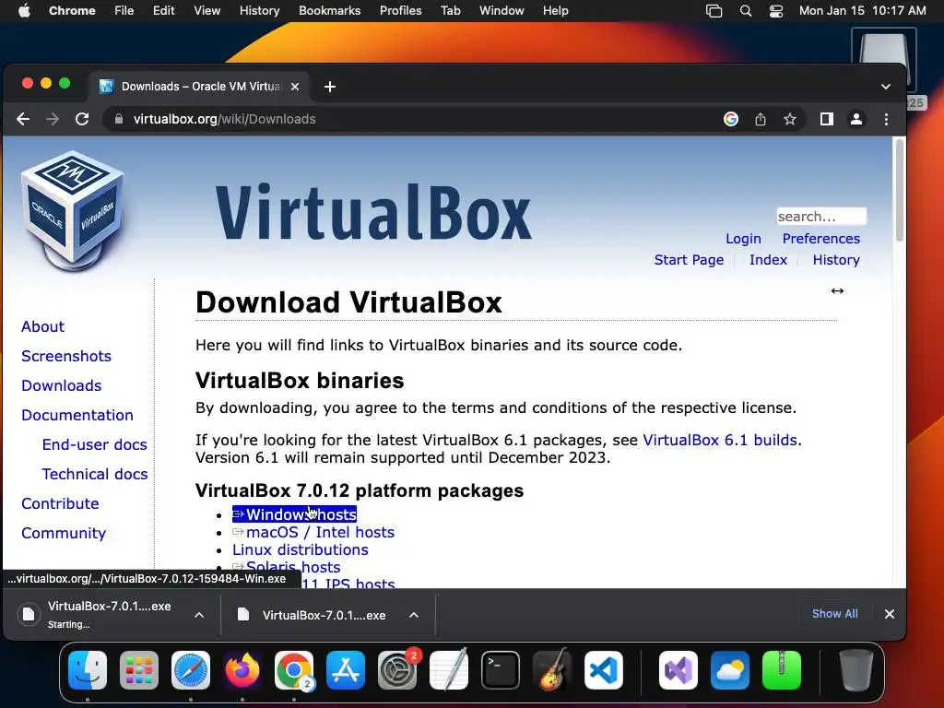The height and width of the screenshot is (708, 944).
Task: Bookmark this page with the star icon
Action: click(790, 119)
